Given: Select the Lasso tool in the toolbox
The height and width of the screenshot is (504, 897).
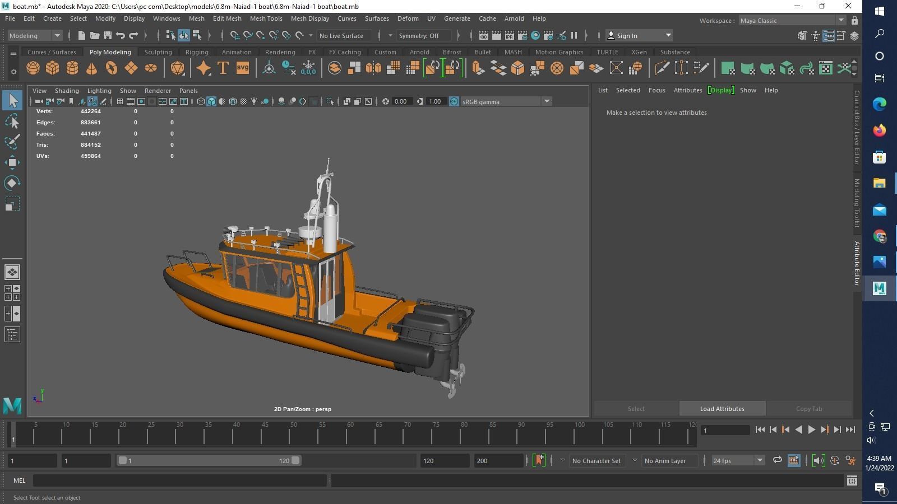Looking at the screenshot, I should pos(12,121).
